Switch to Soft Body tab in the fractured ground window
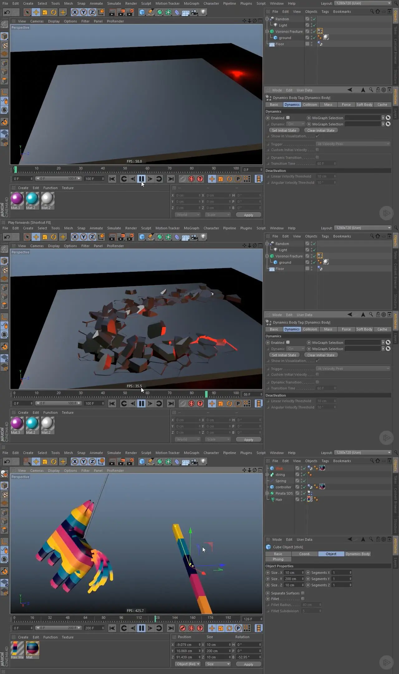This screenshot has width=399, height=674. (364, 329)
